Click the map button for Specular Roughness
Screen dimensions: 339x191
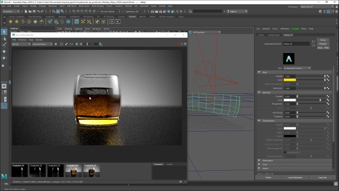point(328,104)
